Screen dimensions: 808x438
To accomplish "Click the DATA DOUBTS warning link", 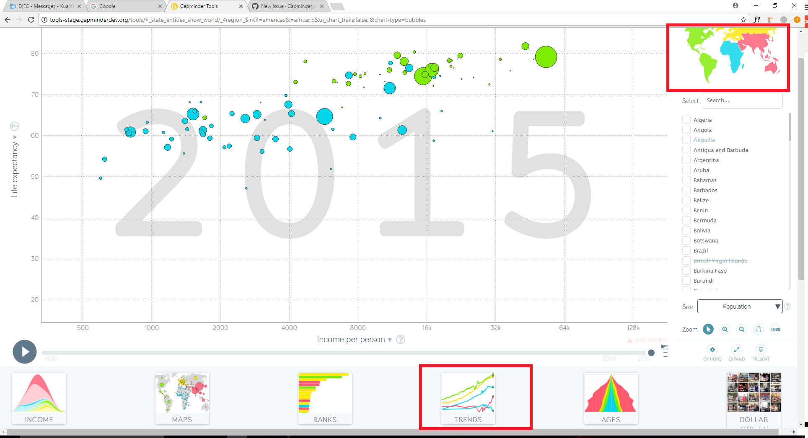I will click(647, 340).
